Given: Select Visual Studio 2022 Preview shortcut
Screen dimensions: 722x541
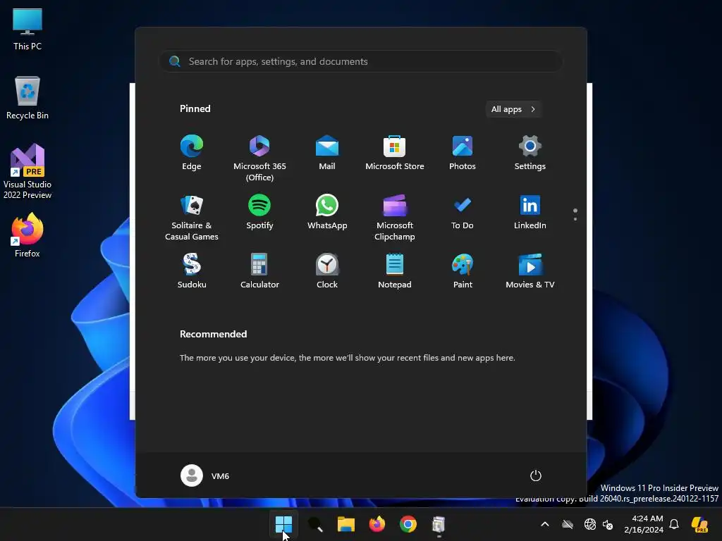Looking at the screenshot, I should 27,171.
